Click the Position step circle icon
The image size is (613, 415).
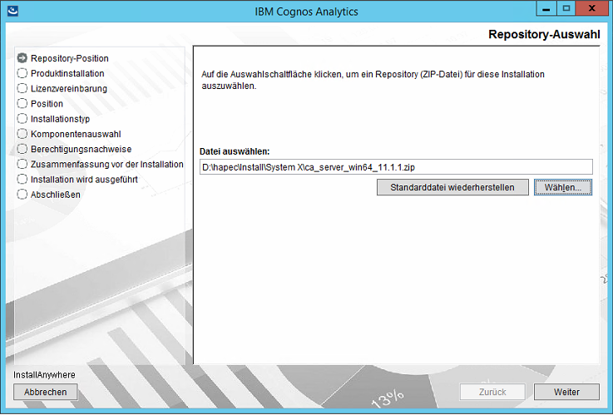(x=22, y=104)
